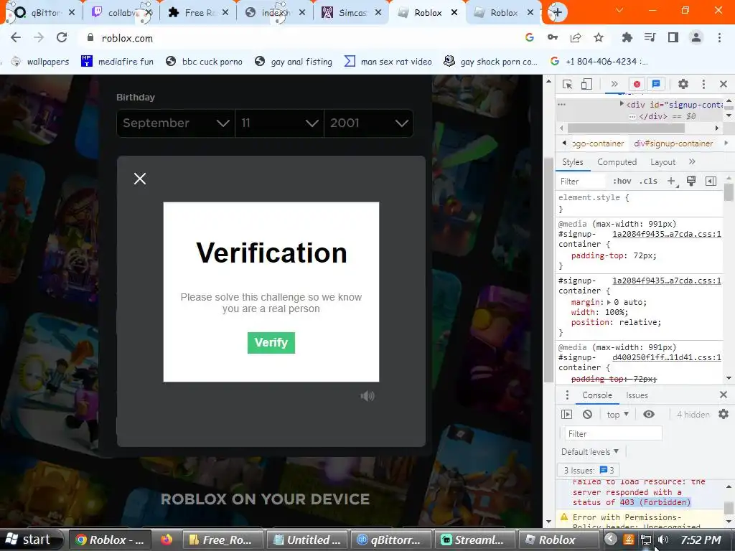This screenshot has width=735, height=551.
Task: Switch to the Computed tab
Action: (x=617, y=162)
